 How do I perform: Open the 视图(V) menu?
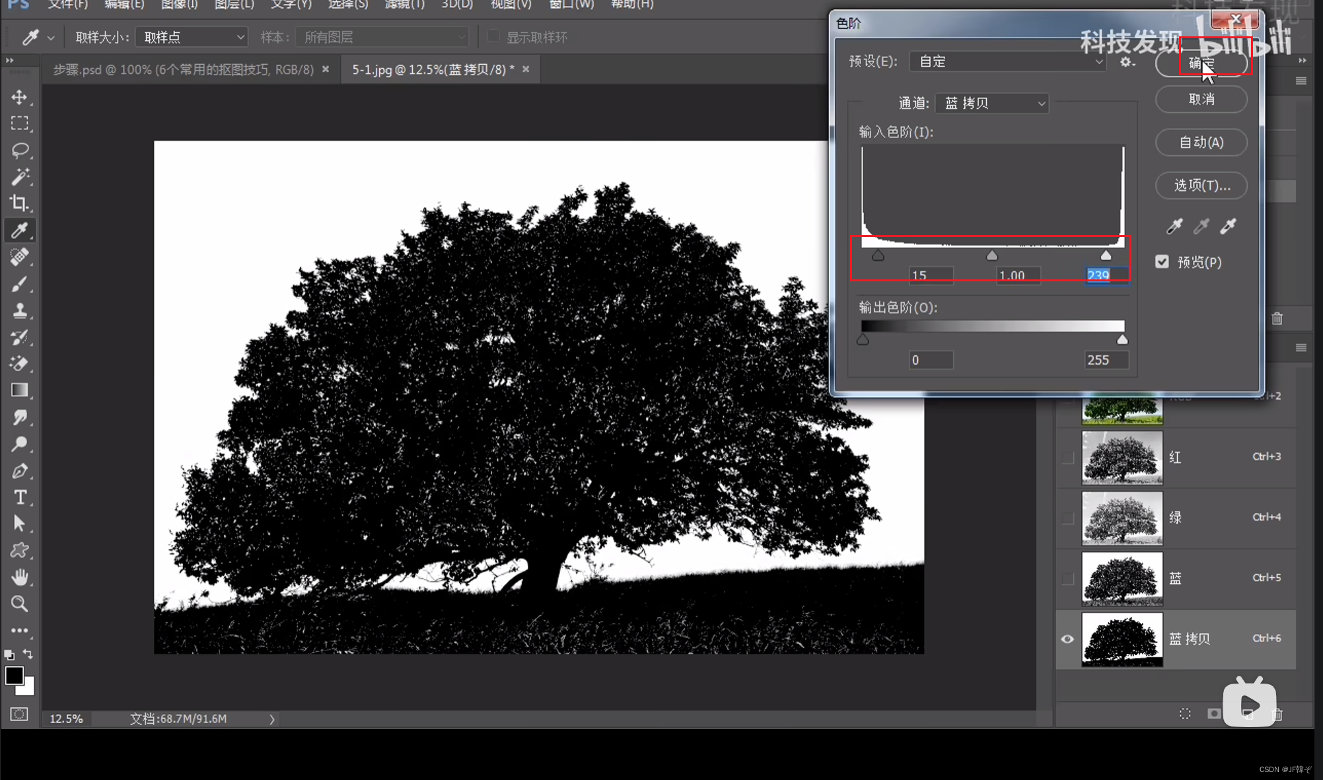point(510,5)
